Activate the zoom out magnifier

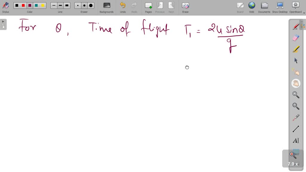(x=295, y=106)
